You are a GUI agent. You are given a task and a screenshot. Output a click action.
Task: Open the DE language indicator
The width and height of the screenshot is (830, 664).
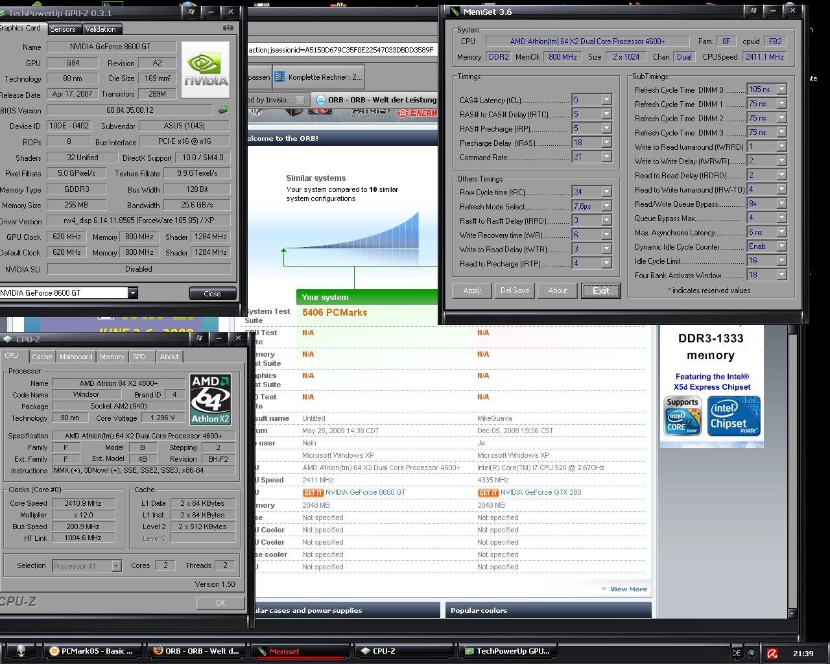pos(737,653)
